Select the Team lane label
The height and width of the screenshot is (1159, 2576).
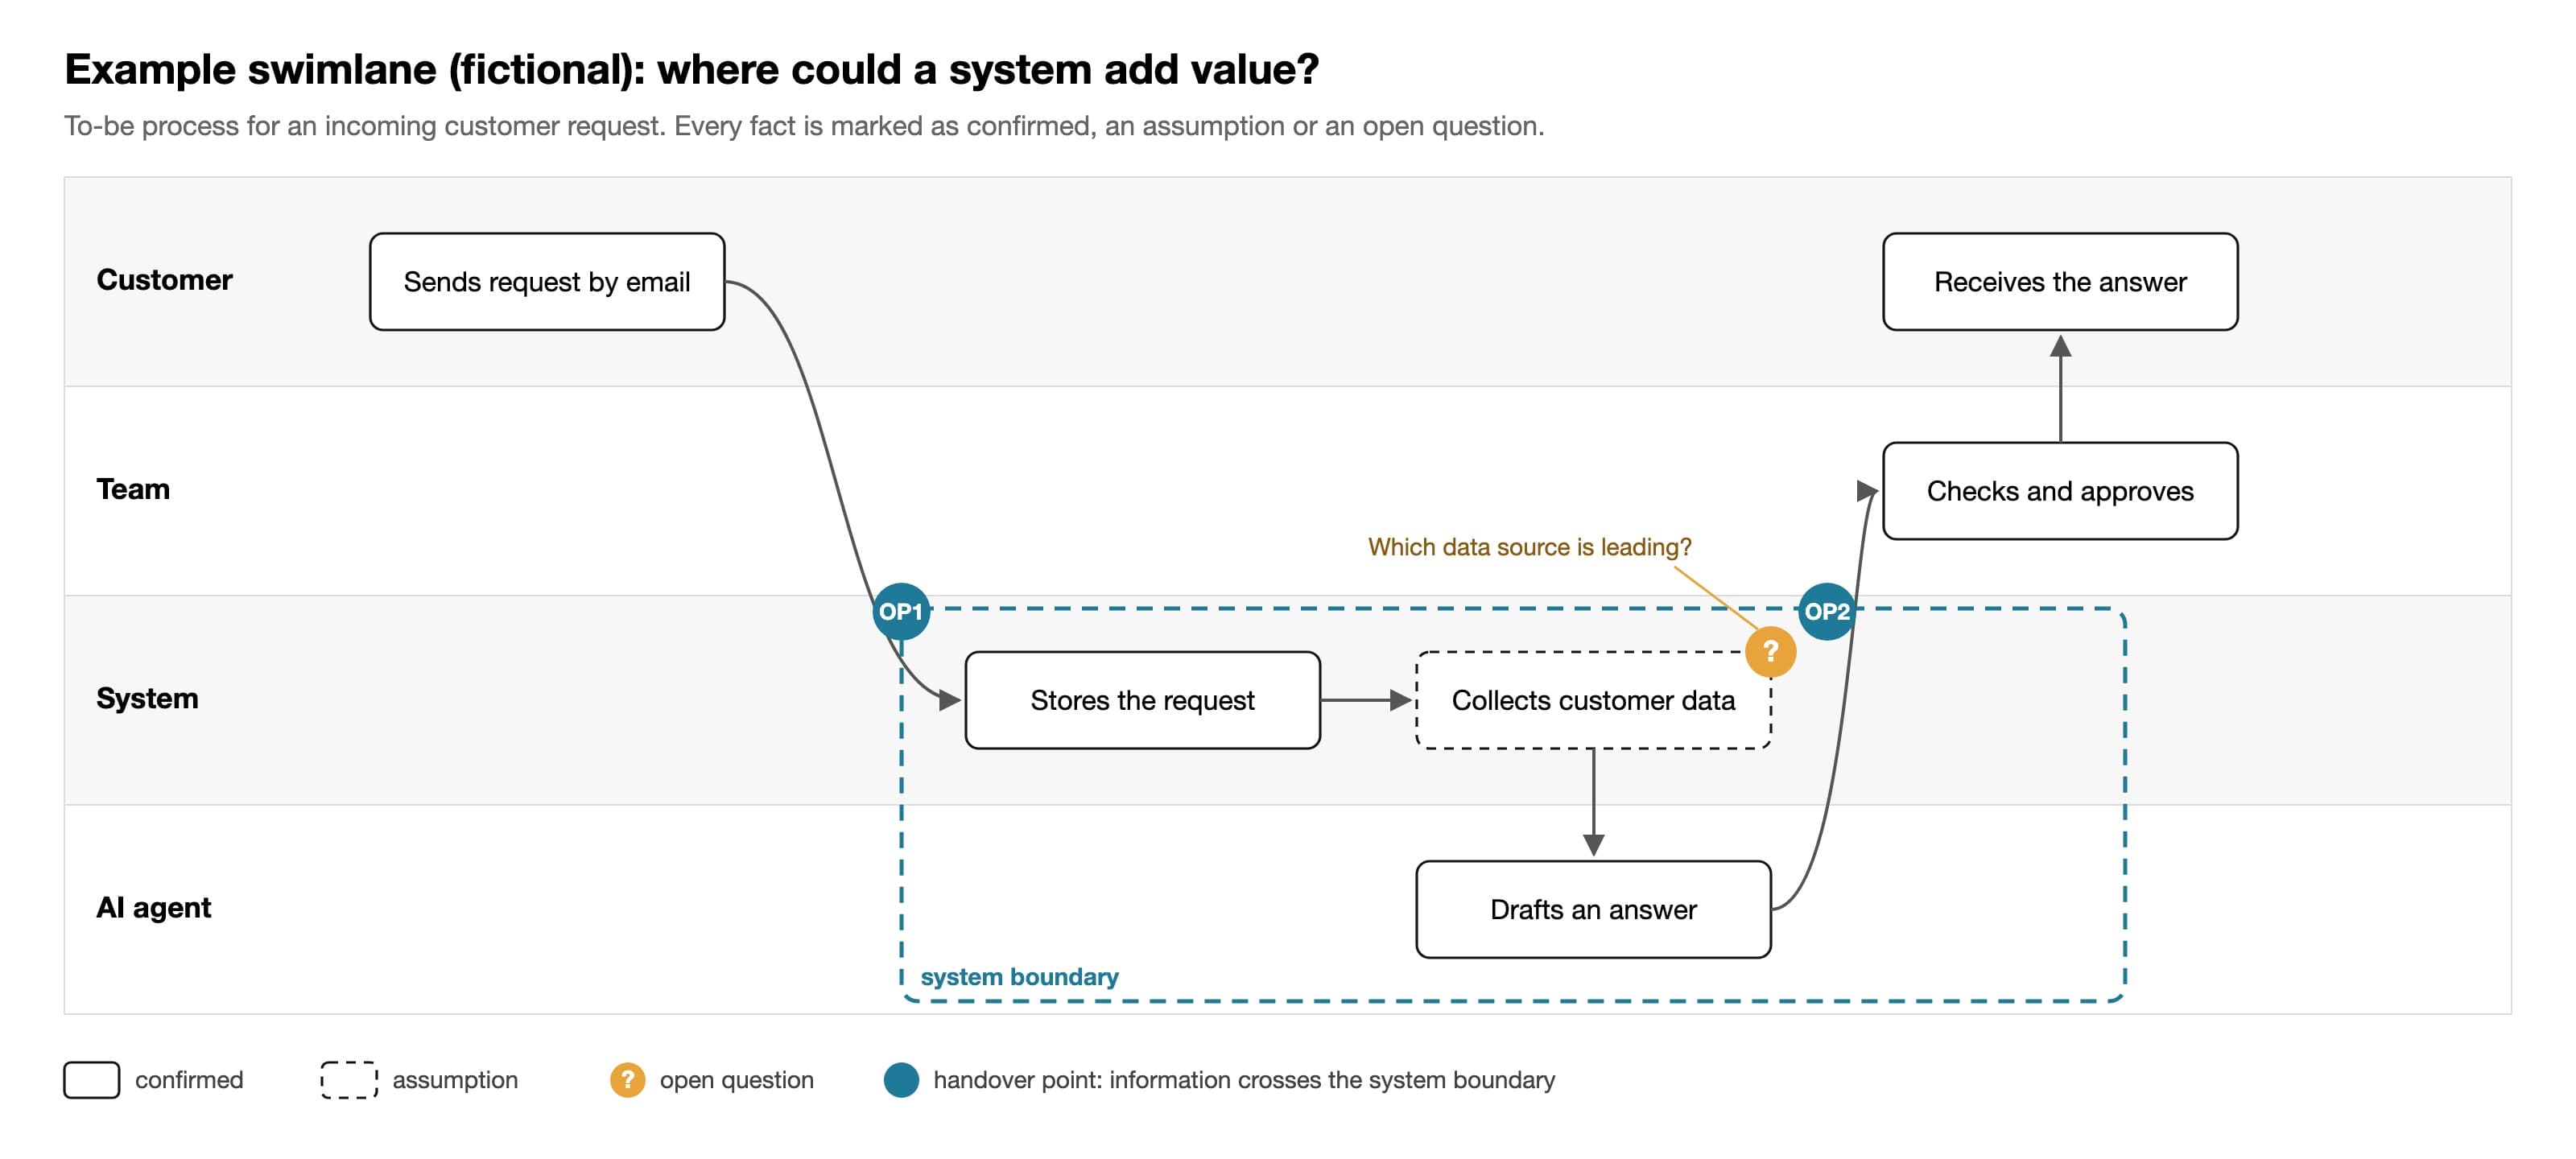(133, 489)
